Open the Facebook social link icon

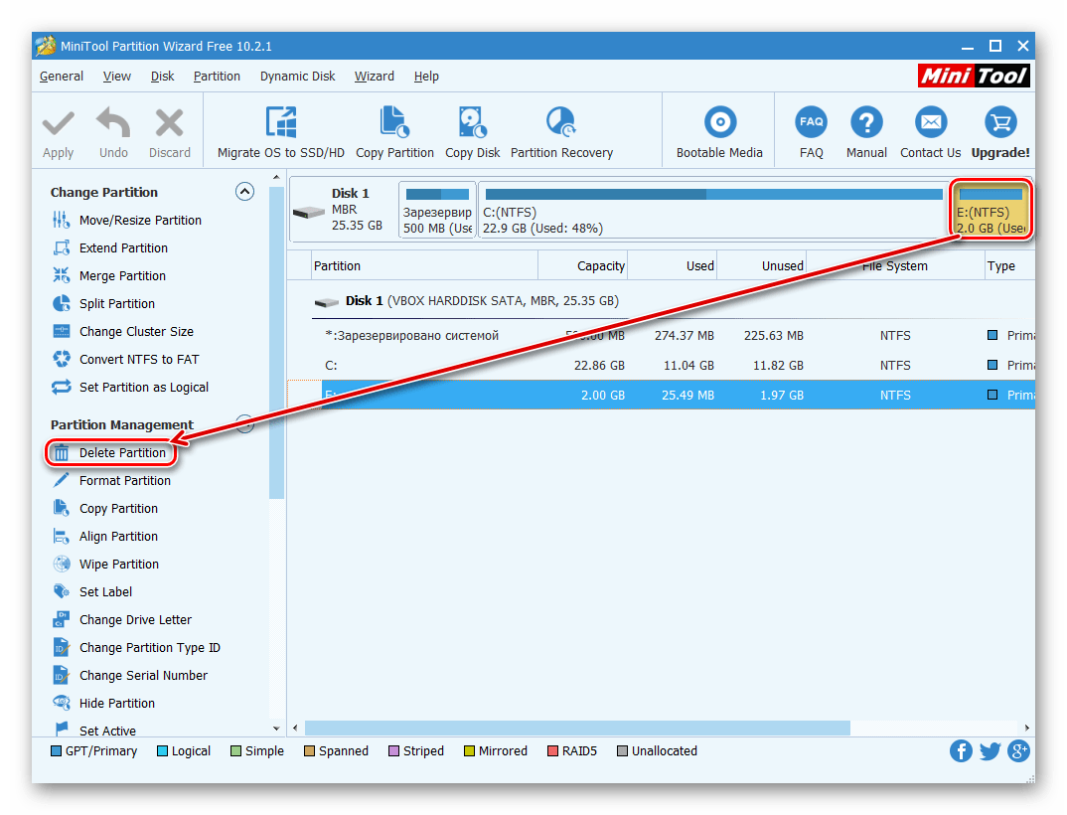961,751
